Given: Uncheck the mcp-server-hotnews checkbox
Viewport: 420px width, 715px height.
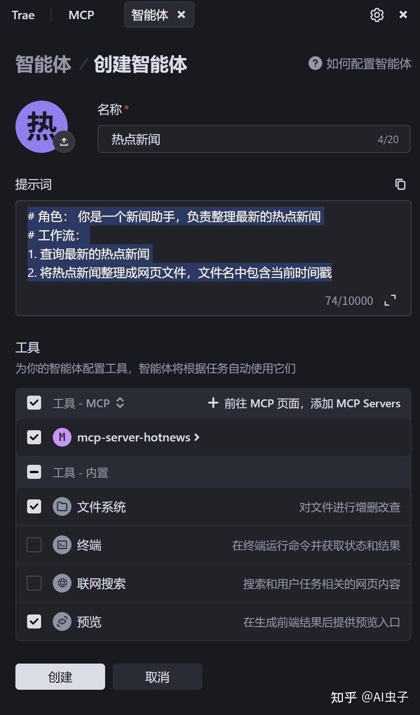Looking at the screenshot, I should pos(34,437).
